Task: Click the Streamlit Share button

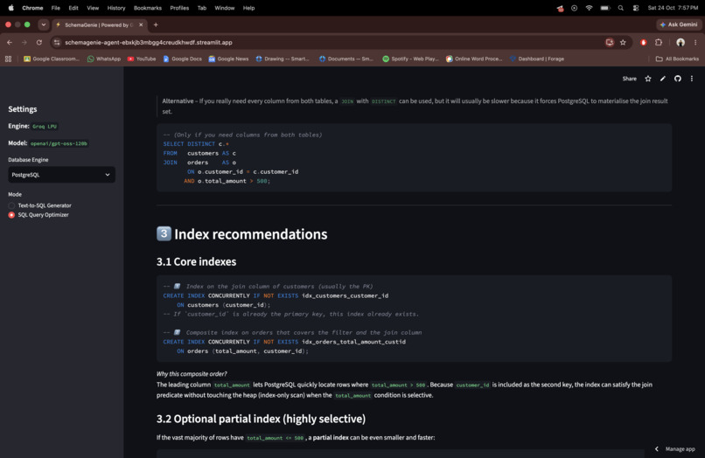Action: (629, 79)
